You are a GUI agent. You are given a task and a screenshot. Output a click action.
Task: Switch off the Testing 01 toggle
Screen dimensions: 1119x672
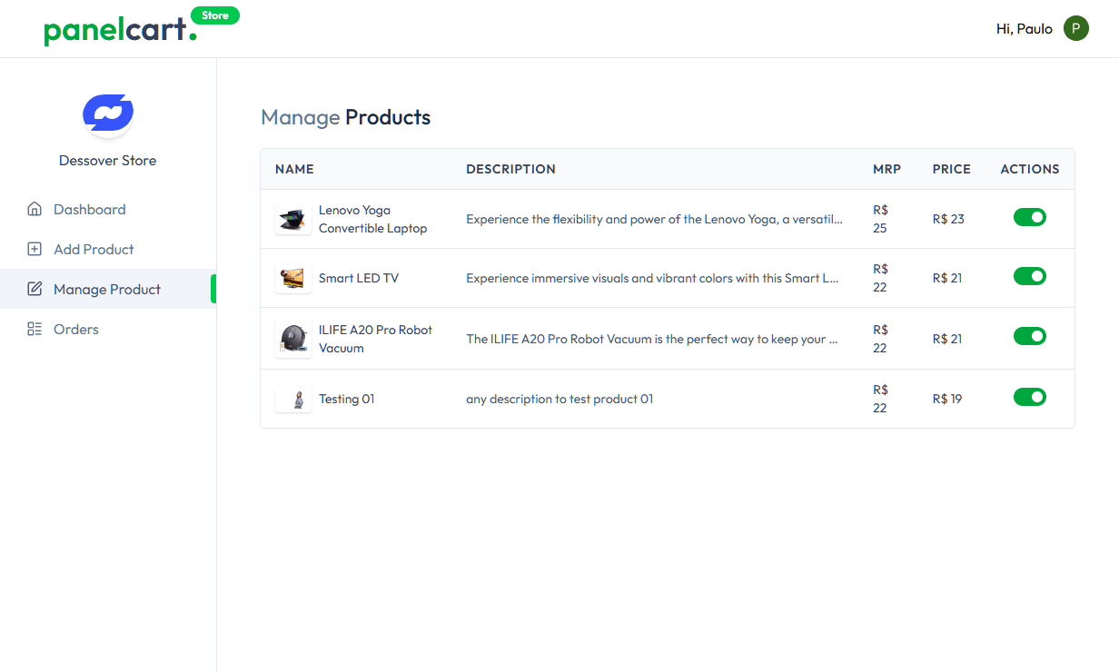[x=1030, y=397]
